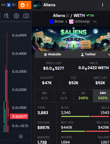Screen dimensions: 110x144
Task: Click the VOLUME $867K value
Action: (x=44, y=128)
